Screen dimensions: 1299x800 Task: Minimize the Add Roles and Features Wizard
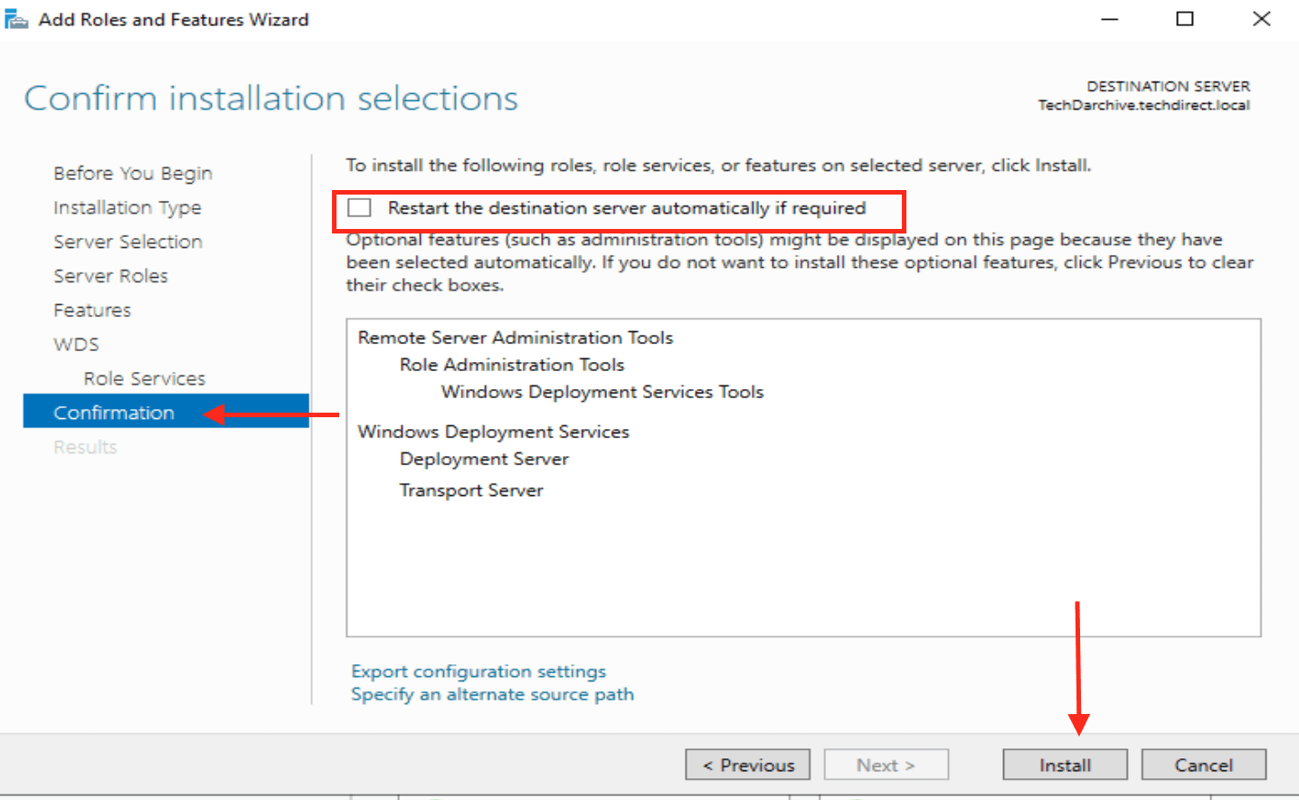1110,19
